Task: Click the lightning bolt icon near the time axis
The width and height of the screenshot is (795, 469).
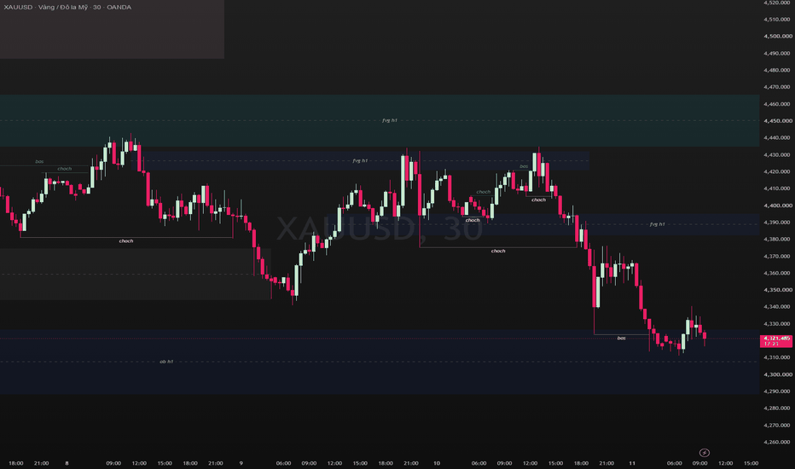Action: point(705,452)
